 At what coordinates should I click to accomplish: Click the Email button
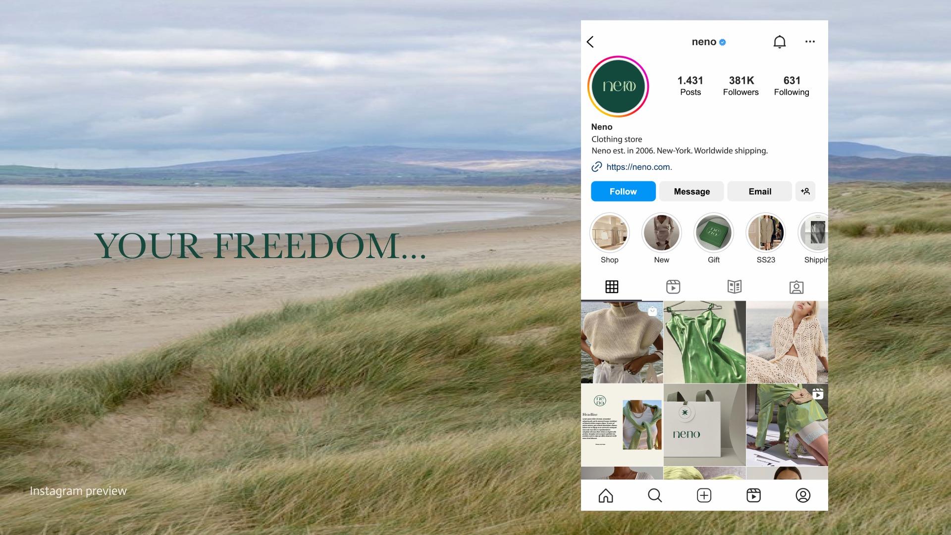[x=760, y=191]
